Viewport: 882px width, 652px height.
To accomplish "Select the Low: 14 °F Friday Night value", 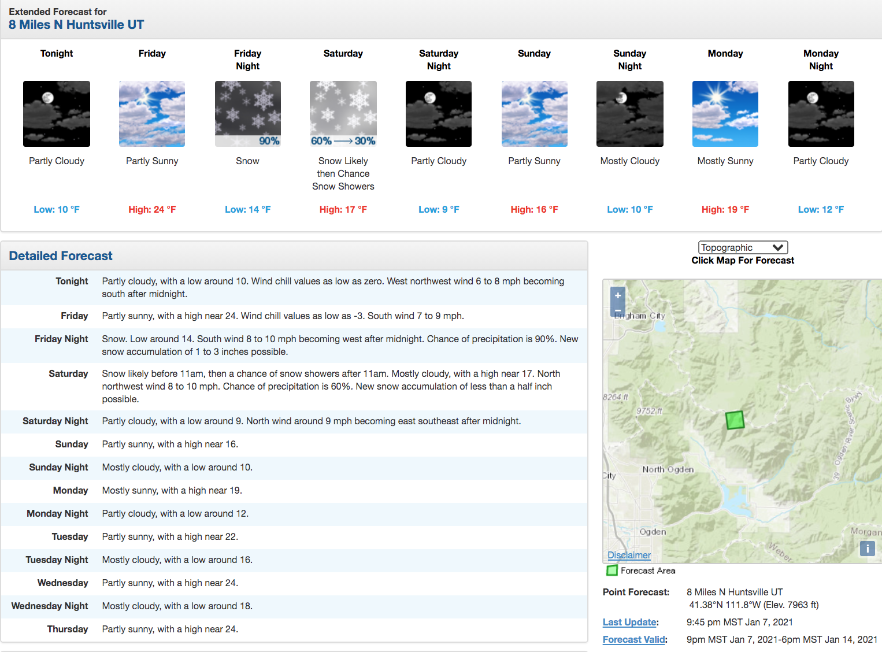I will click(x=248, y=209).
